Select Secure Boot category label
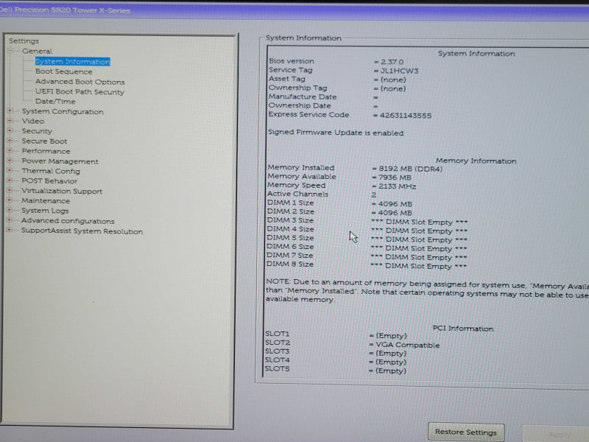 pyautogui.click(x=44, y=141)
